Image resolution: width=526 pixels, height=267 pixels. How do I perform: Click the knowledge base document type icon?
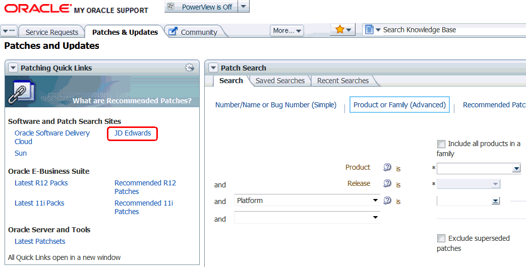[369, 30]
